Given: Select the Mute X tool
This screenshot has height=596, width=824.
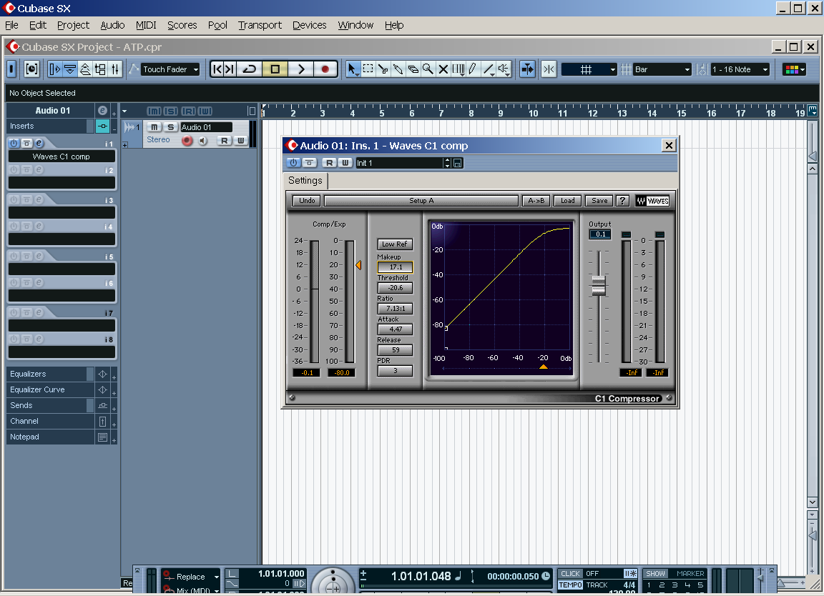Looking at the screenshot, I should 443,69.
